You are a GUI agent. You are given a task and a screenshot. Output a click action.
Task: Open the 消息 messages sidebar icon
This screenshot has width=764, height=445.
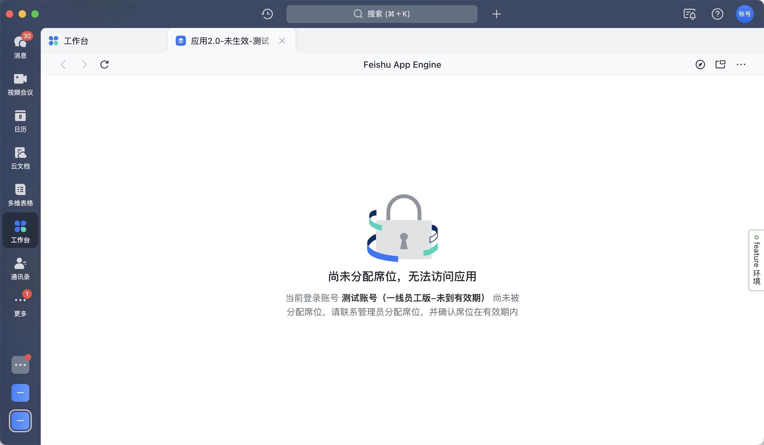click(x=20, y=46)
